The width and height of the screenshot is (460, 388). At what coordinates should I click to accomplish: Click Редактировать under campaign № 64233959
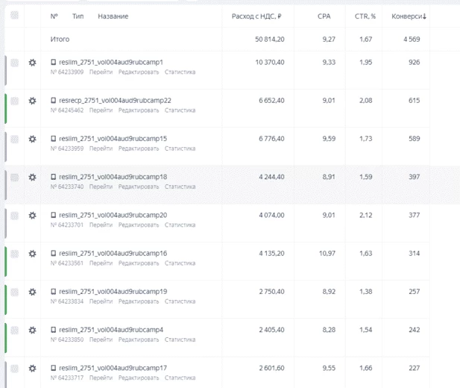(139, 148)
